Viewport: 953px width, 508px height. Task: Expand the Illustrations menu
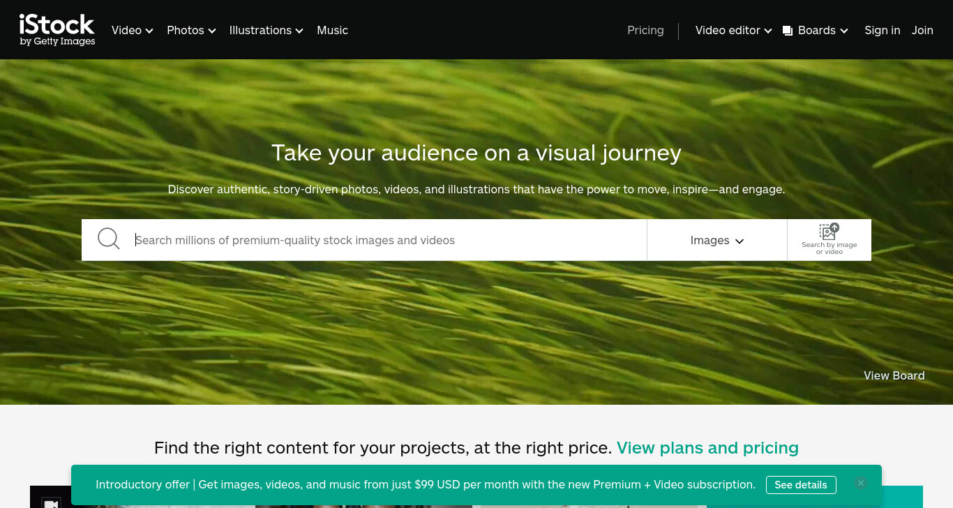coord(267,31)
